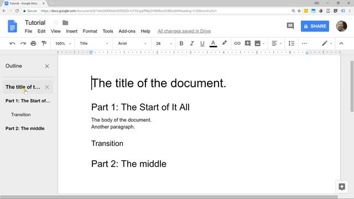The image size is (354, 199).
Task: Remove 'The title of t...' from outline
Action: click(47, 87)
